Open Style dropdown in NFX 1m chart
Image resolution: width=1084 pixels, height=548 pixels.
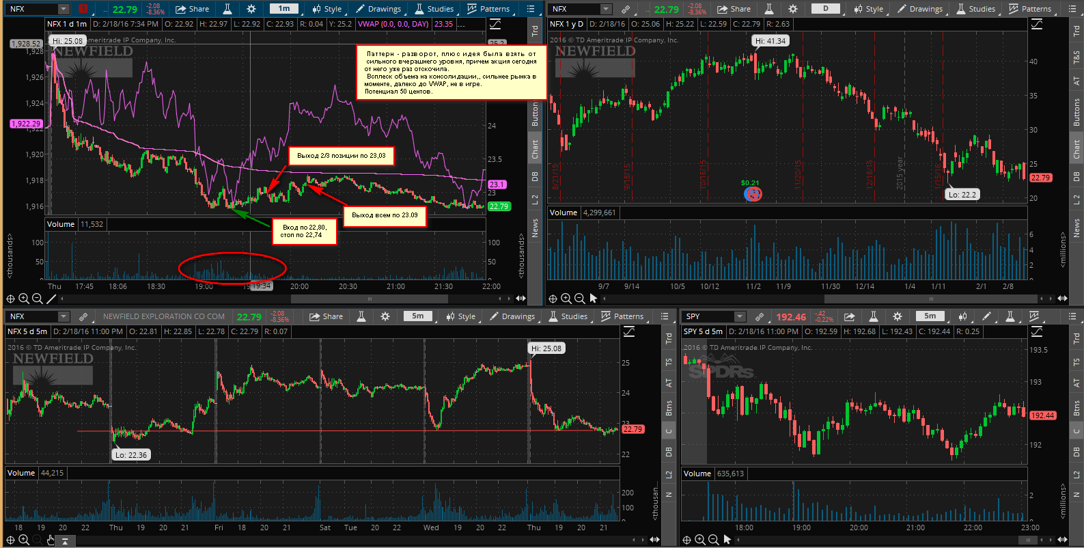[327, 9]
